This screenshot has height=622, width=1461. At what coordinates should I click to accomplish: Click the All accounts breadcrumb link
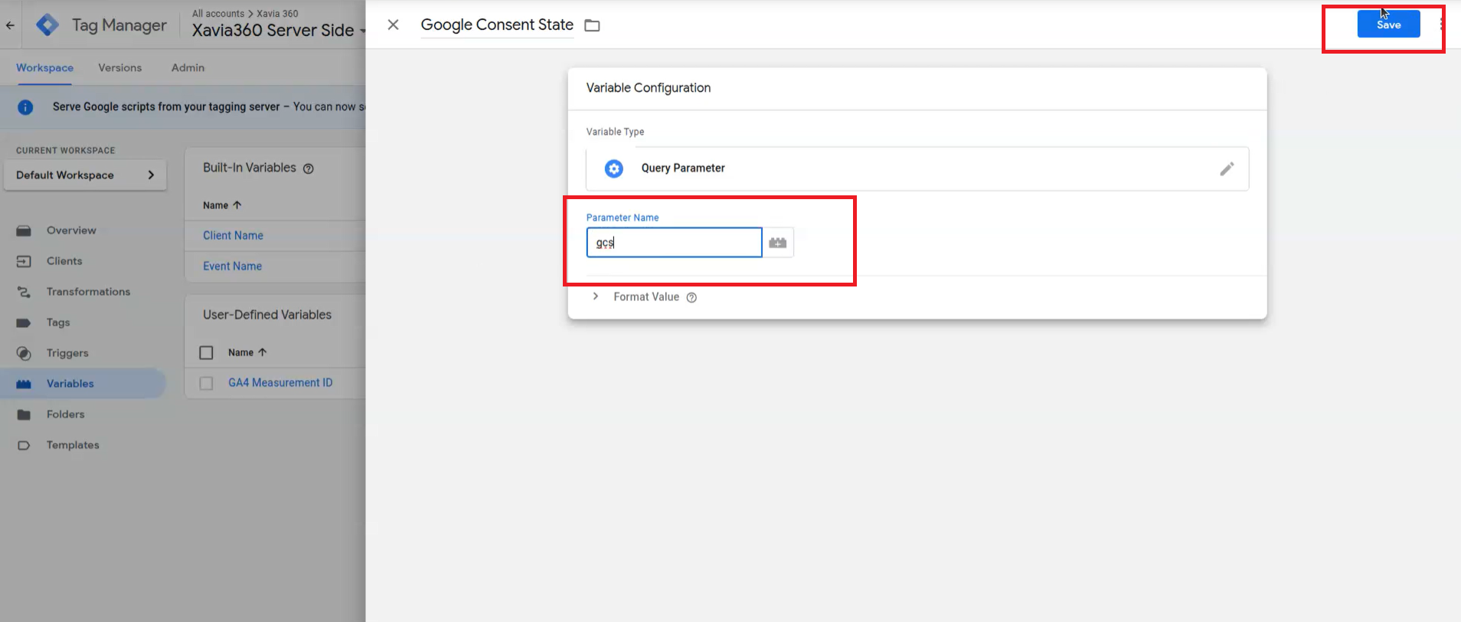coord(218,14)
